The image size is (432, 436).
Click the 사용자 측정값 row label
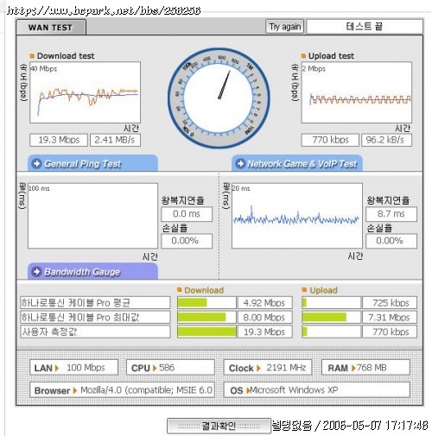pos(95,332)
